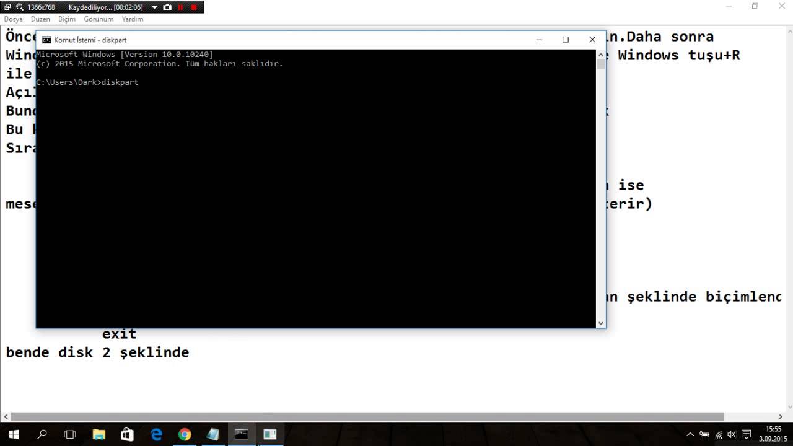Click the recorder's fullscreen-mode icon
Viewport: 793px width, 446px height.
point(7,7)
